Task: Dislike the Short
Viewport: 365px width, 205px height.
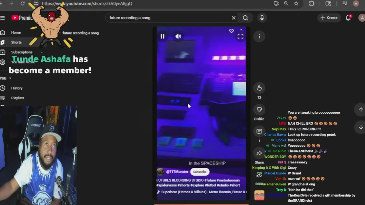Action: click(x=259, y=110)
